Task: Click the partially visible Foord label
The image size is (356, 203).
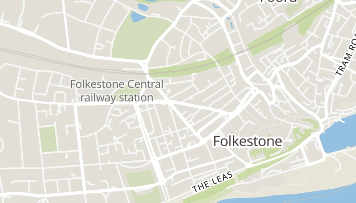Action: click(278, 1)
